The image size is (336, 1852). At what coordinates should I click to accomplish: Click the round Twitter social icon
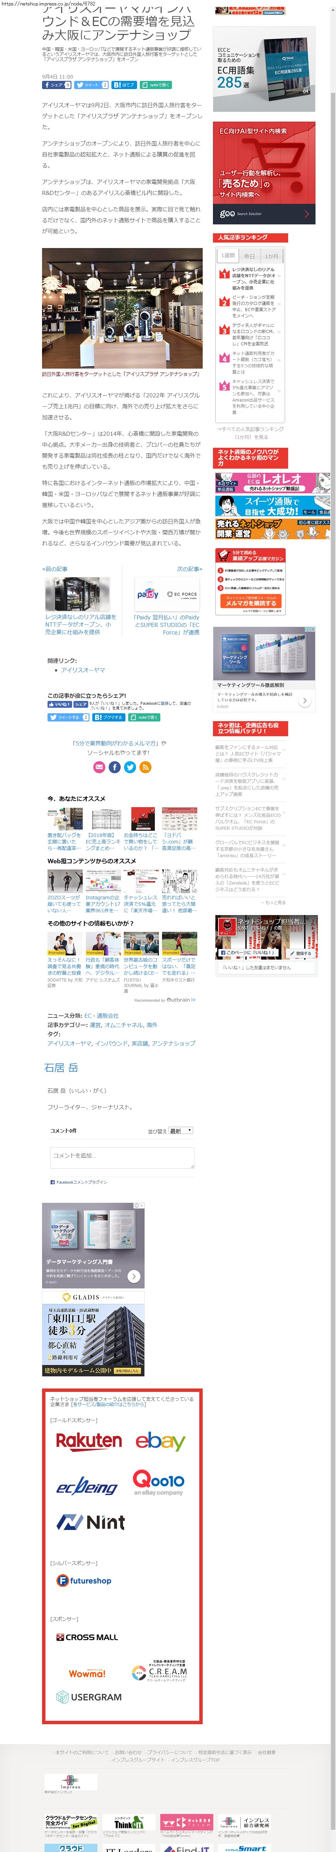click(130, 768)
